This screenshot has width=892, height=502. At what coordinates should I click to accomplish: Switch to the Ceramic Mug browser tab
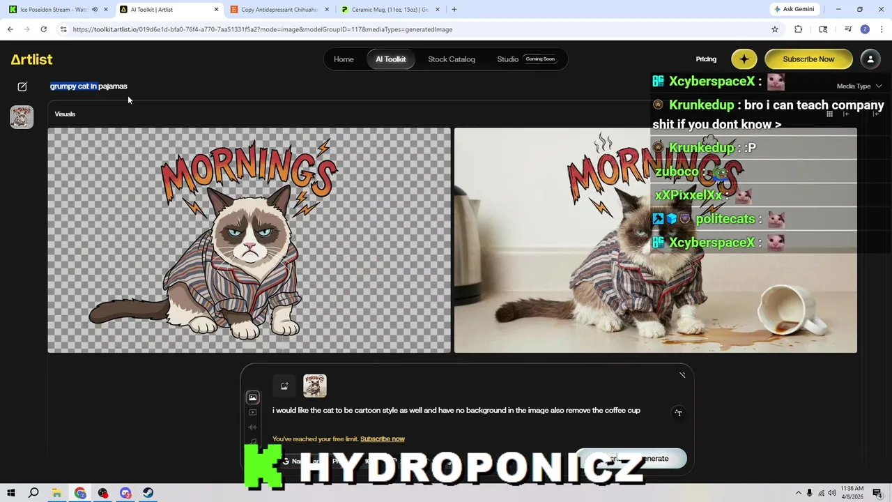(389, 10)
